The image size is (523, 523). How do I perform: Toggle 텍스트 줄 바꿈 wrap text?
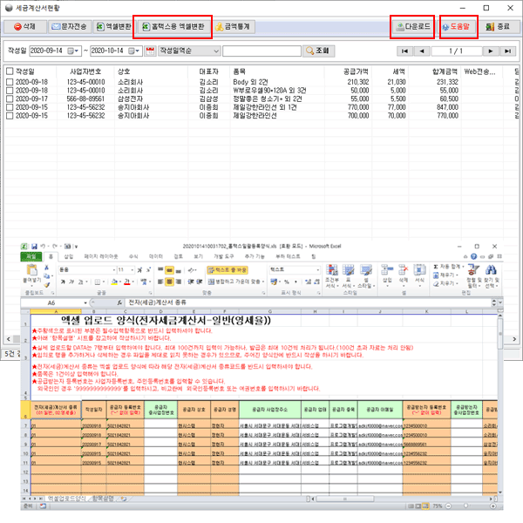[x=228, y=270]
